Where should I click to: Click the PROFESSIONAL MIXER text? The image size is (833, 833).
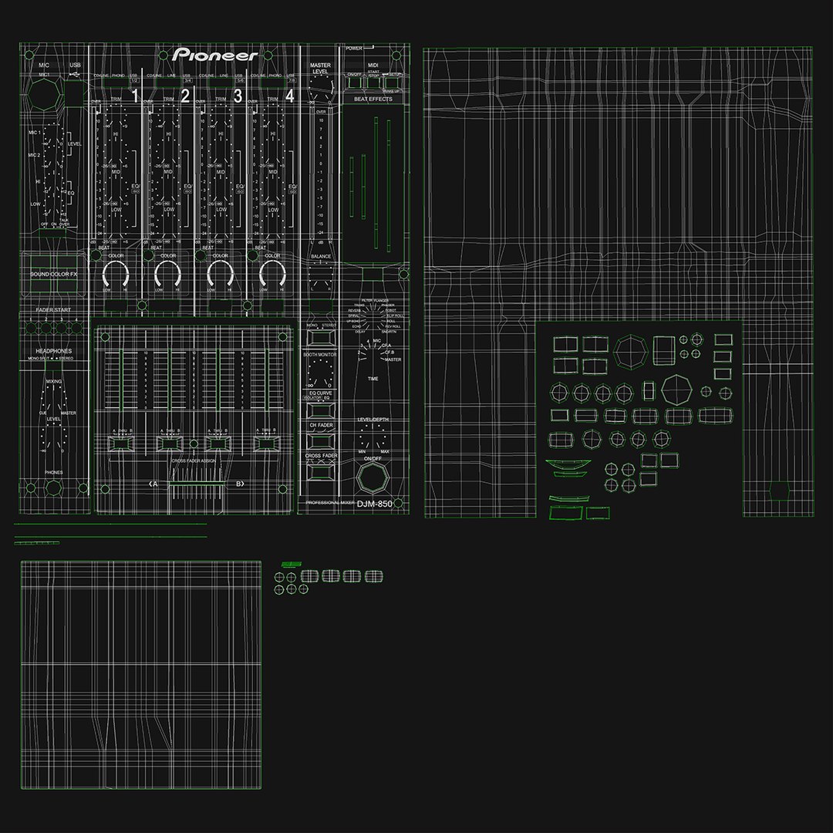tap(330, 503)
